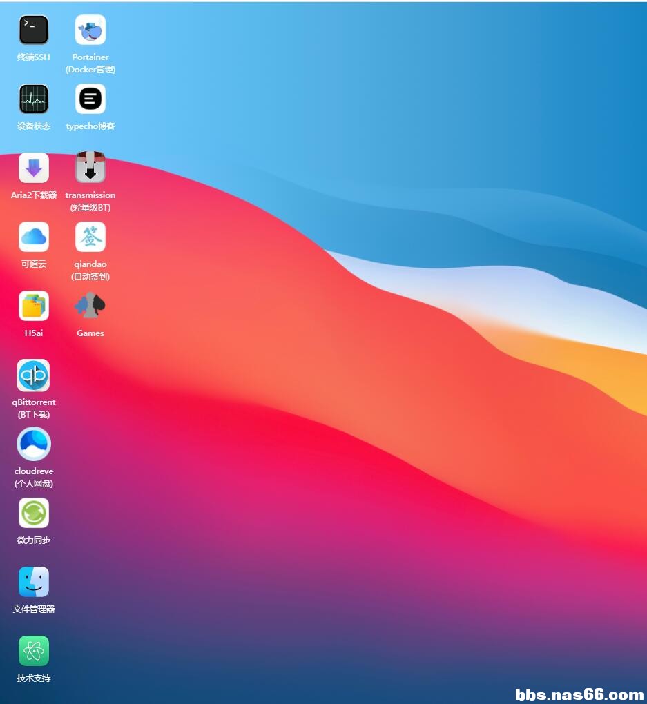Click the "(自动签到)" caption under qiandao
The height and width of the screenshot is (704, 647).
(90, 277)
